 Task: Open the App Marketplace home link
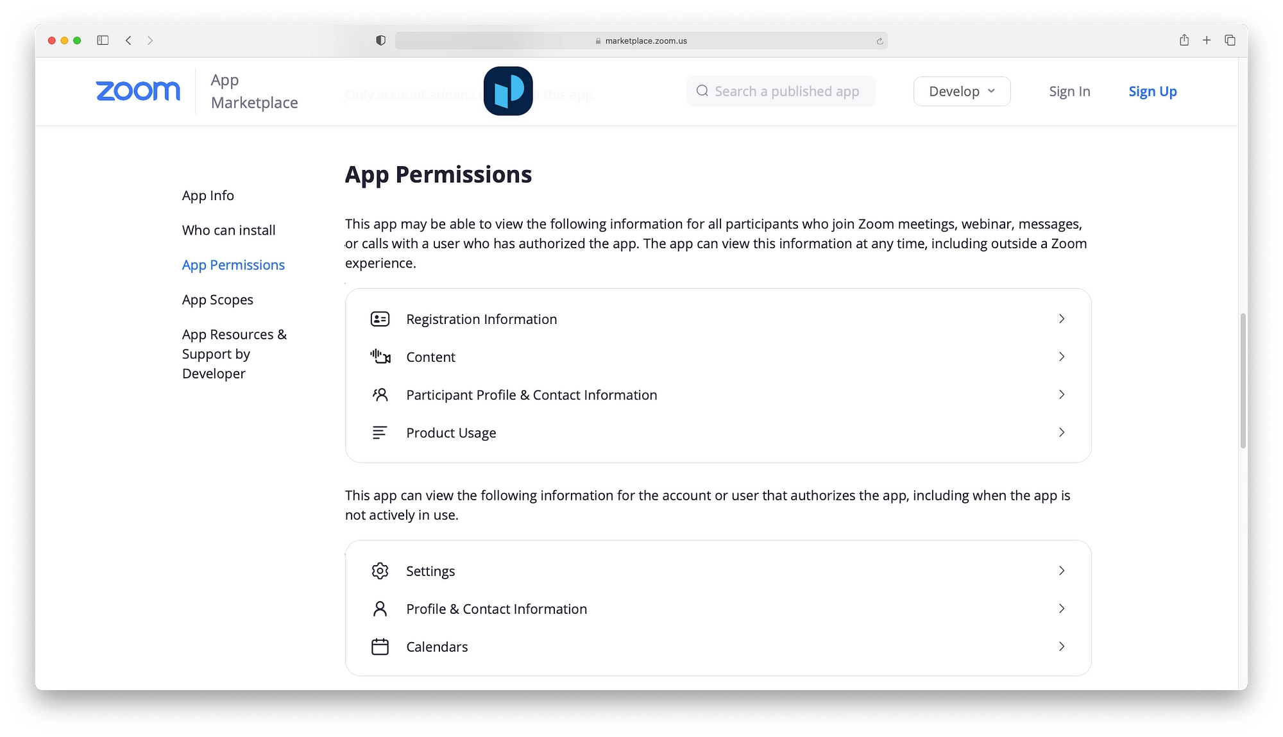(254, 91)
